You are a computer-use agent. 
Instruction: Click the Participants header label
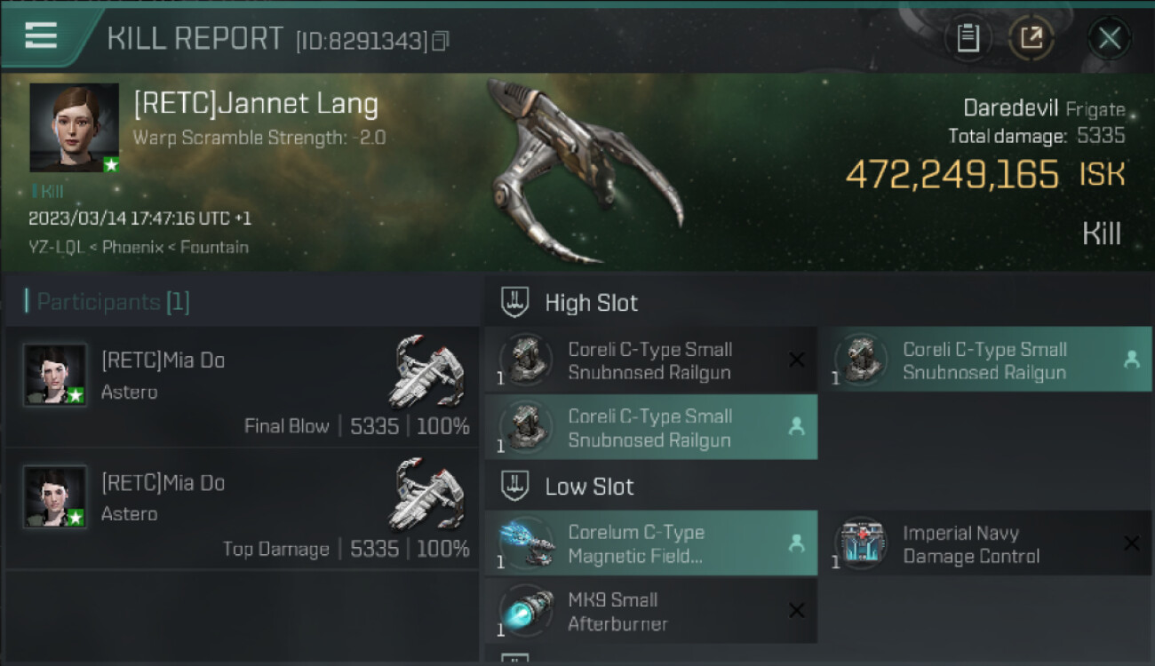coord(108,302)
